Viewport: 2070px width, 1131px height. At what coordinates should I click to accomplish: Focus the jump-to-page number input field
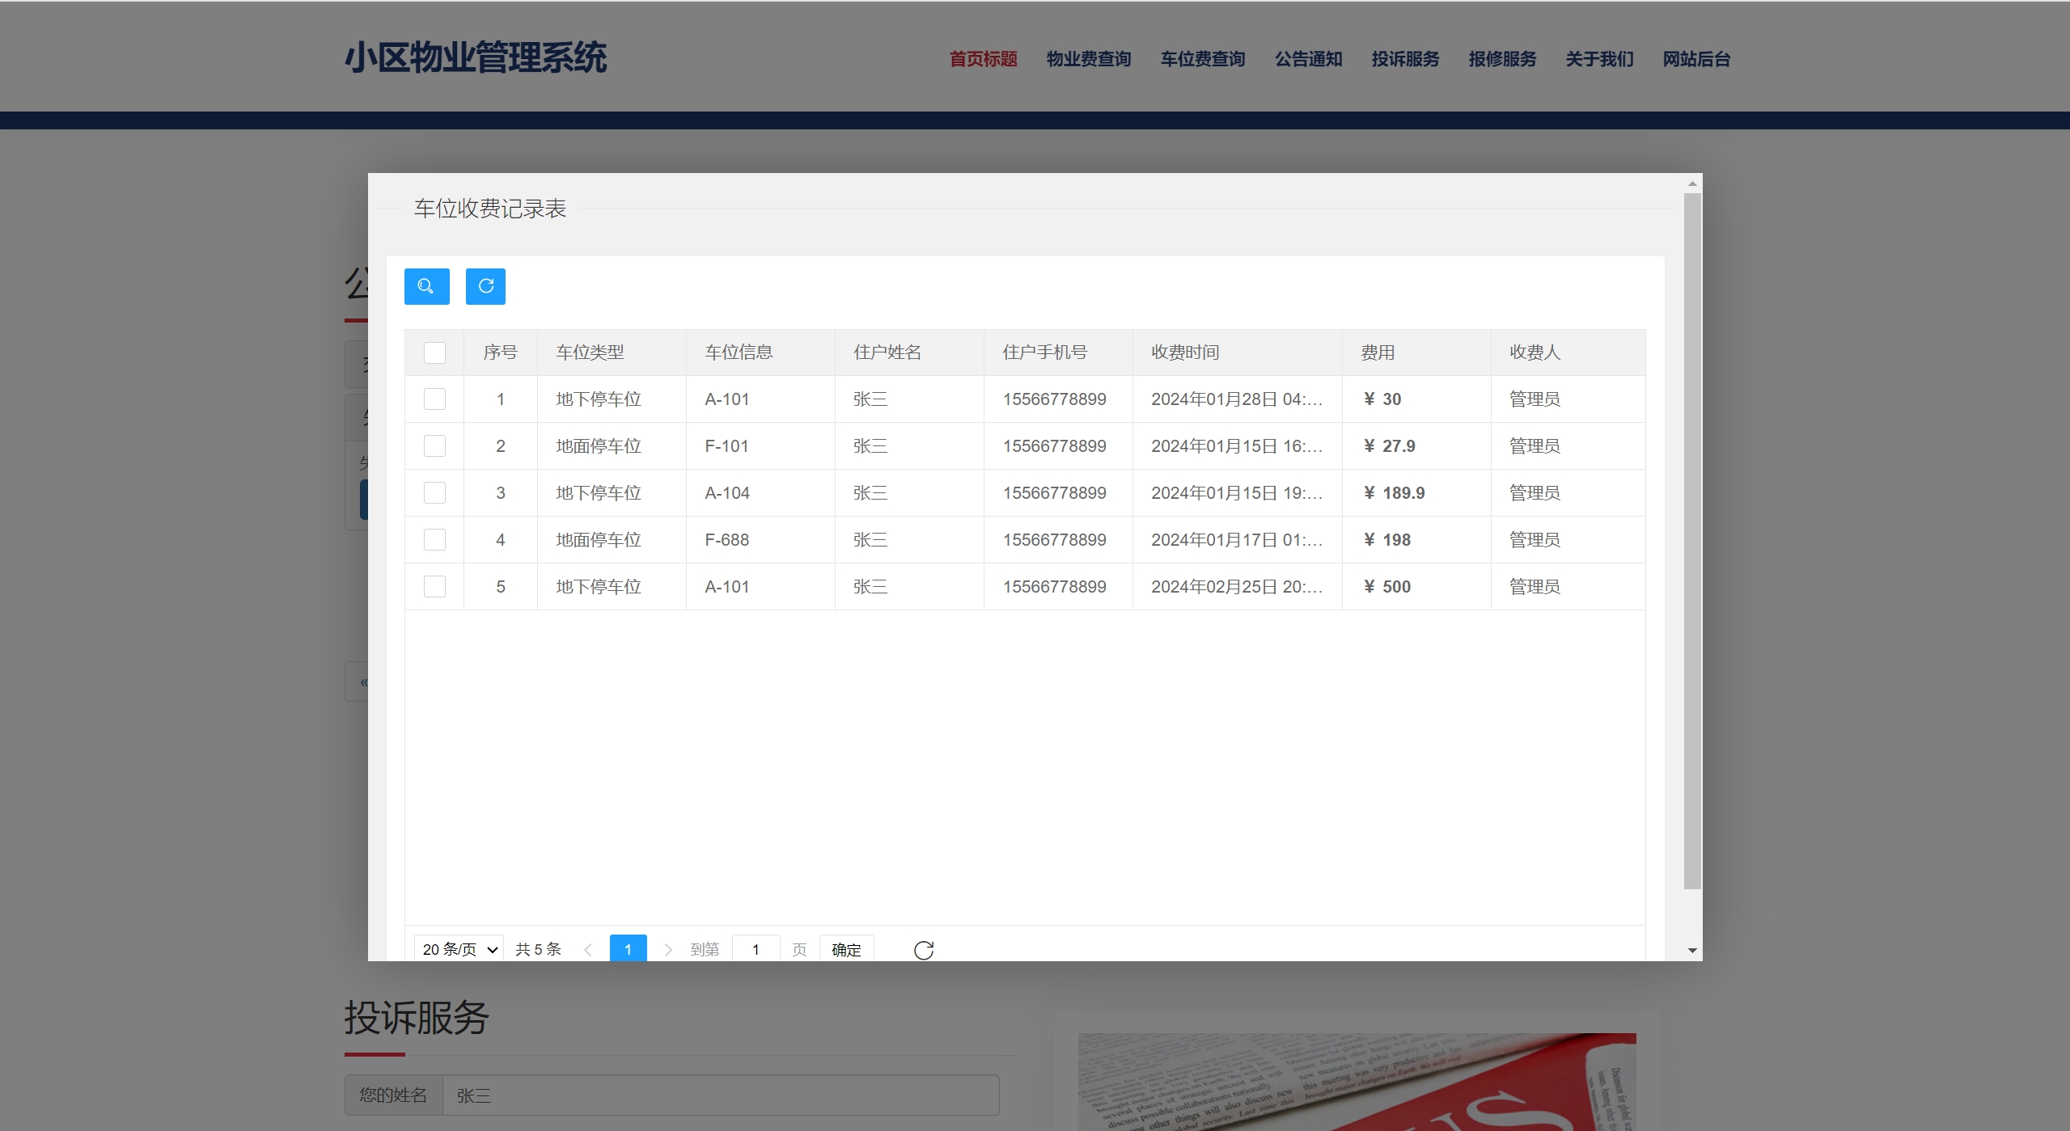coord(756,950)
